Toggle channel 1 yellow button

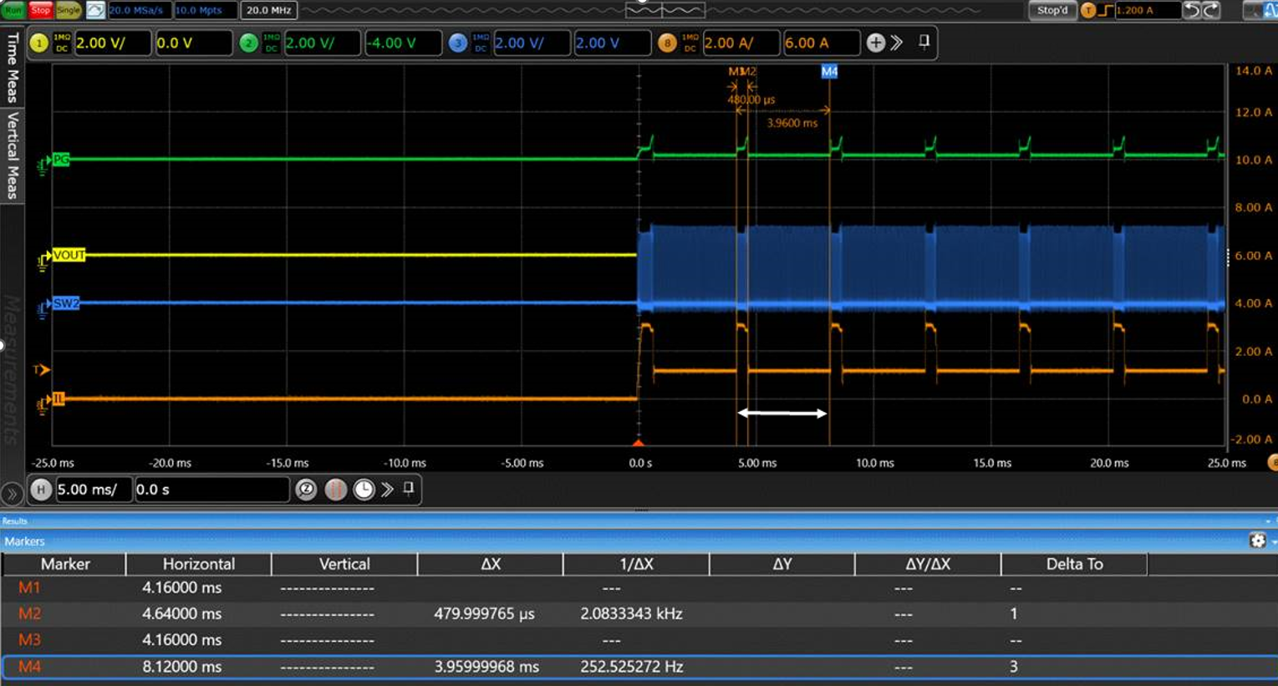pos(38,43)
